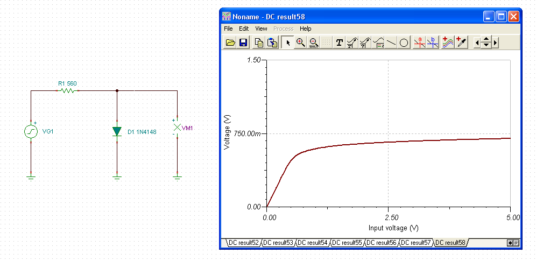Click the ground symbol under VM1

pyautogui.click(x=177, y=177)
